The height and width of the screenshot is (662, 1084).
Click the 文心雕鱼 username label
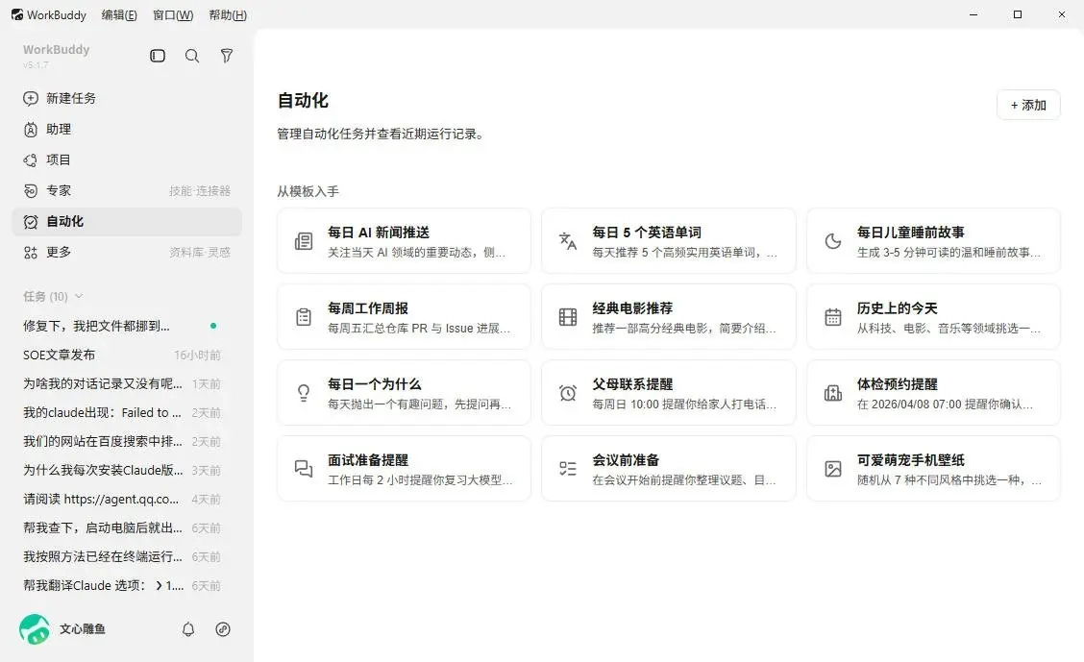[83, 628]
